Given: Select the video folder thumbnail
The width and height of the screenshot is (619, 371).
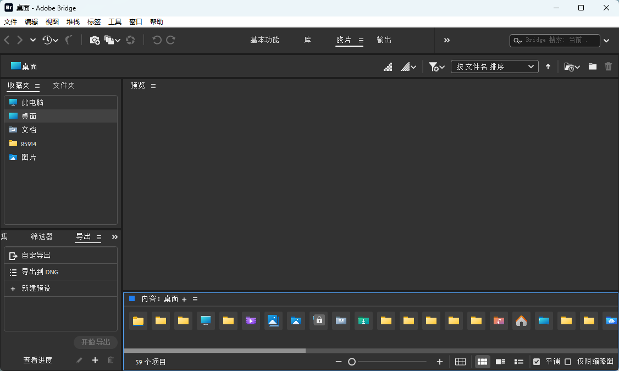Looking at the screenshot, I should coord(251,320).
